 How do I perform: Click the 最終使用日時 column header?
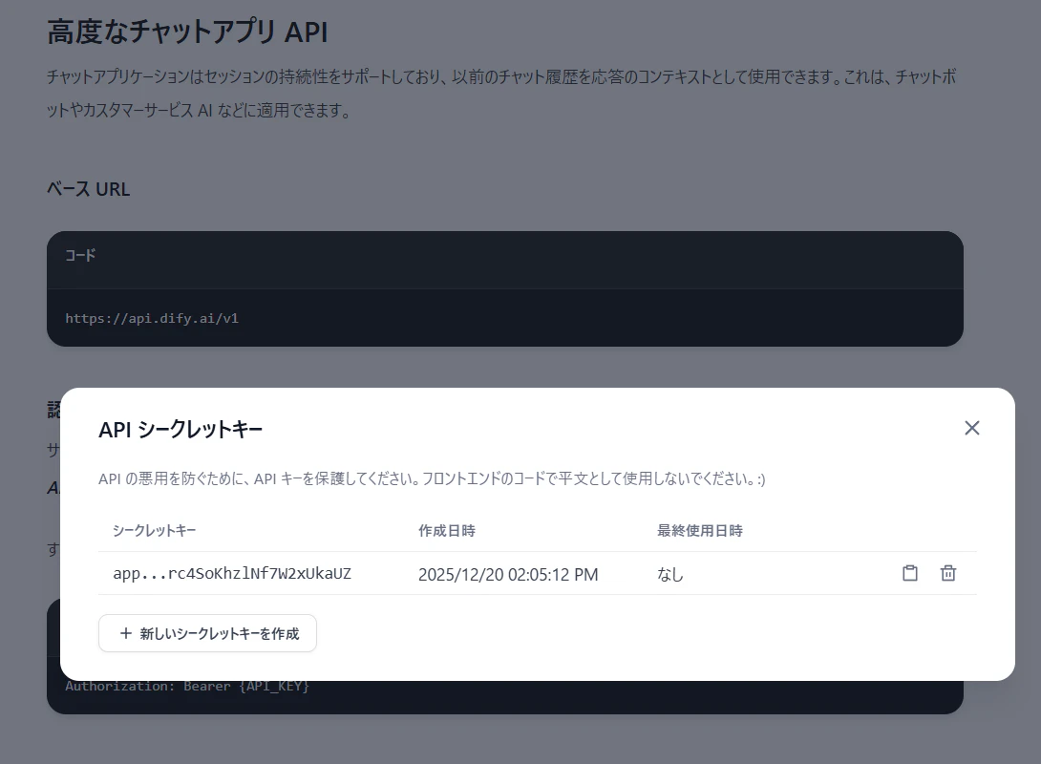[x=700, y=530]
